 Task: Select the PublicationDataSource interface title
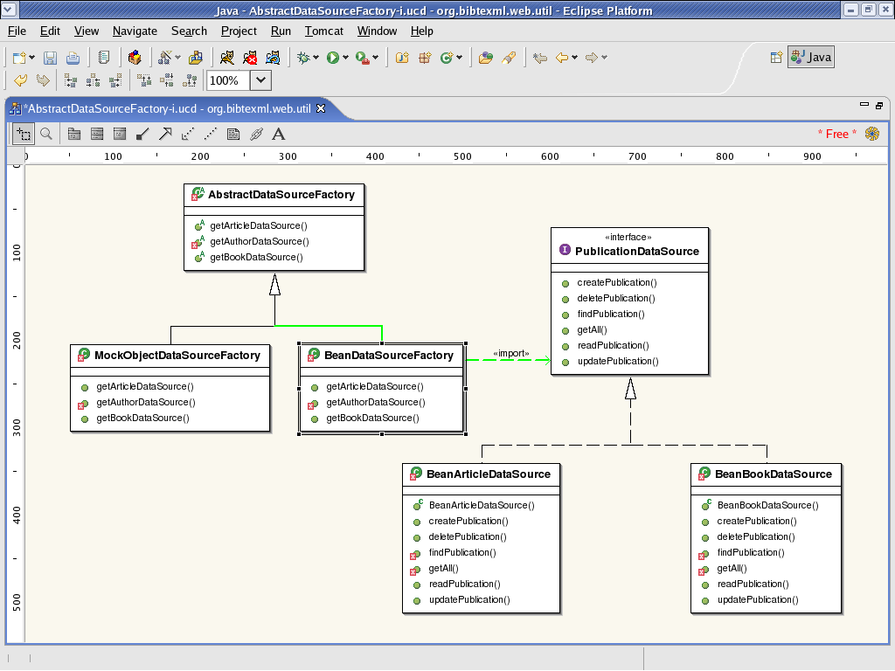pos(637,251)
